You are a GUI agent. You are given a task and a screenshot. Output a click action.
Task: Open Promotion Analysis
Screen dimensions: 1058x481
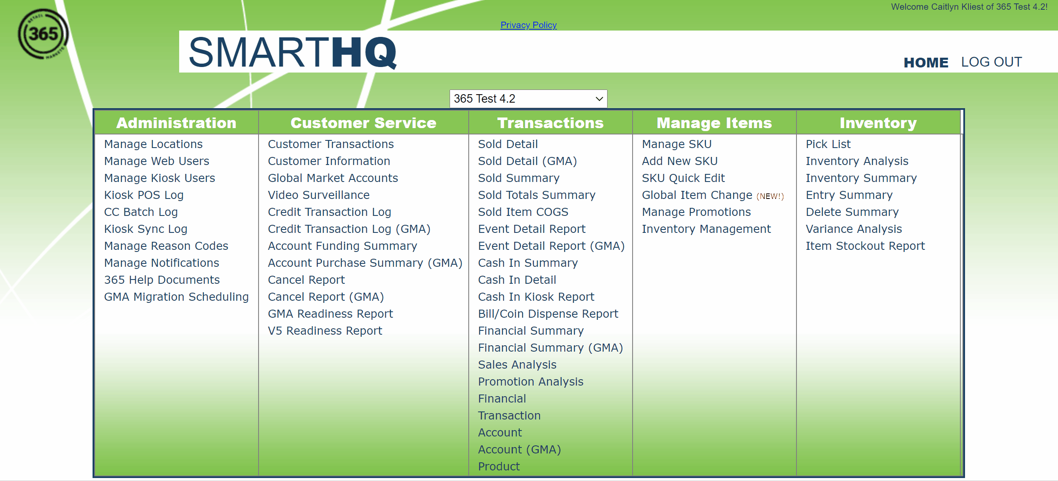tap(531, 382)
